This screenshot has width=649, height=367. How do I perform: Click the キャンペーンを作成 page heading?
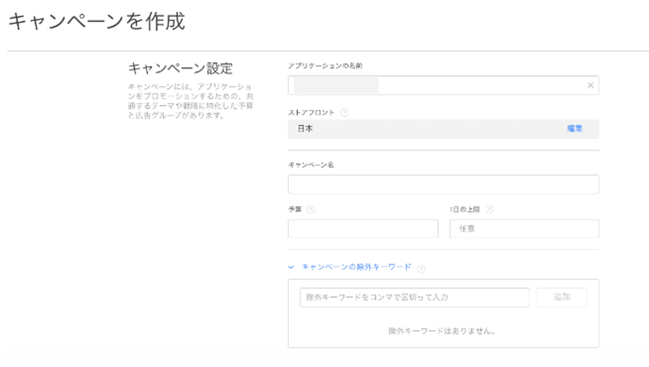tap(97, 22)
